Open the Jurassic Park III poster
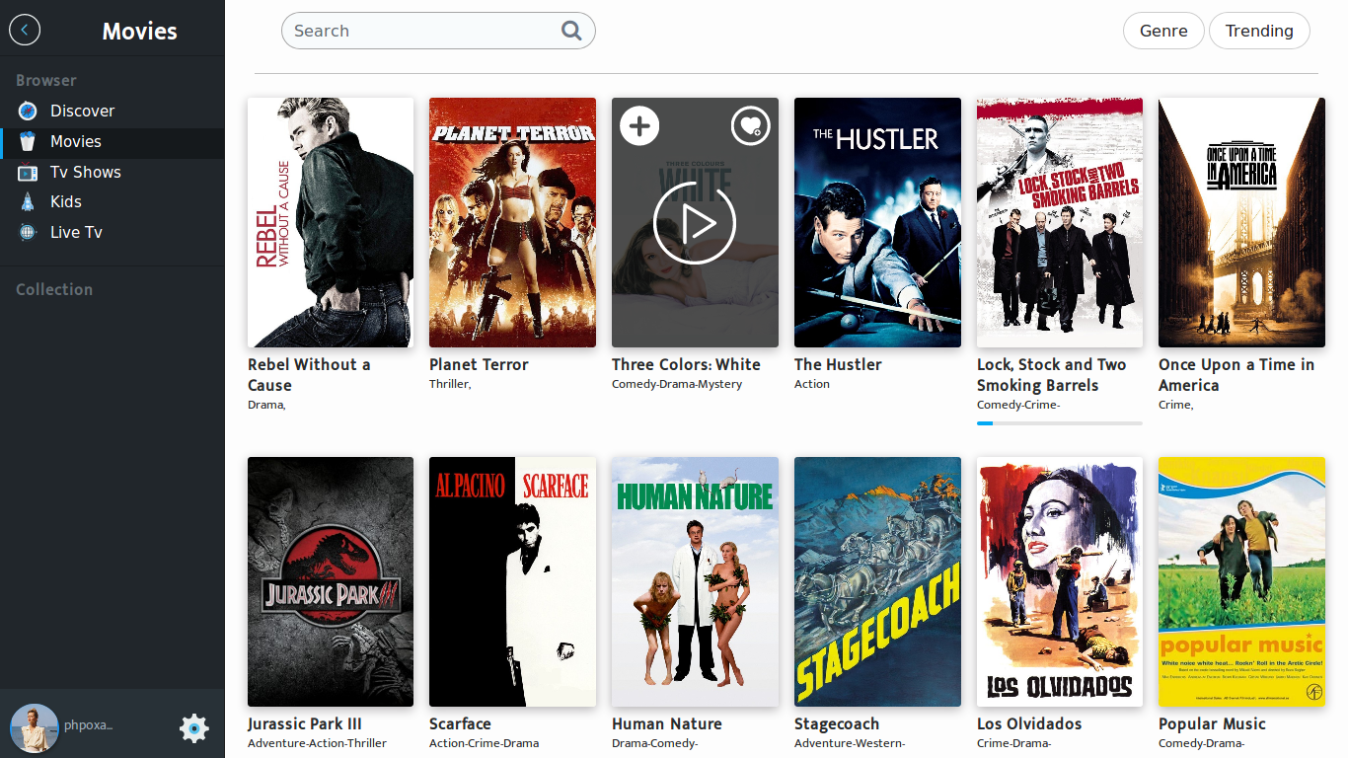The height and width of the screenshot is (758, 1348). click(331, 581)
